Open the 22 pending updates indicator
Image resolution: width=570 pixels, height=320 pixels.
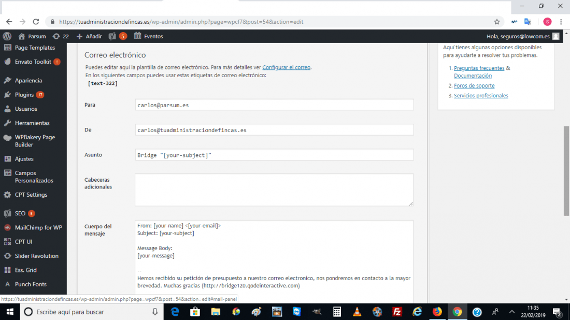click(61, 36)
